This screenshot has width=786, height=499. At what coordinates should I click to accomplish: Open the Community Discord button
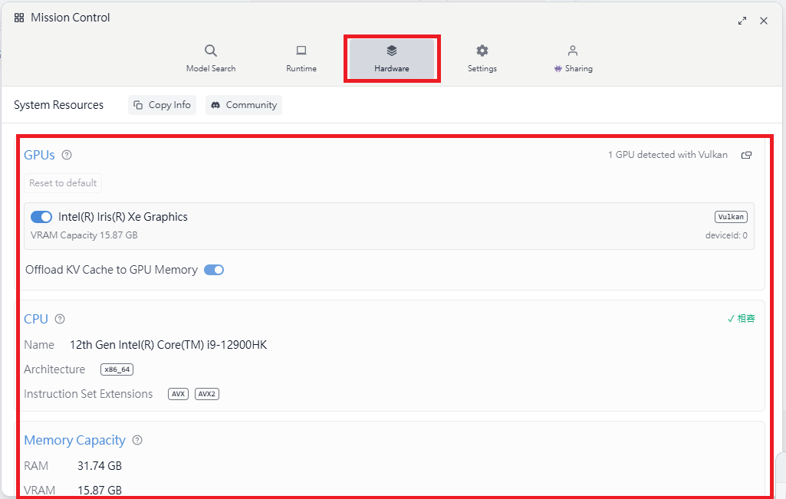(x=244, y=105)
